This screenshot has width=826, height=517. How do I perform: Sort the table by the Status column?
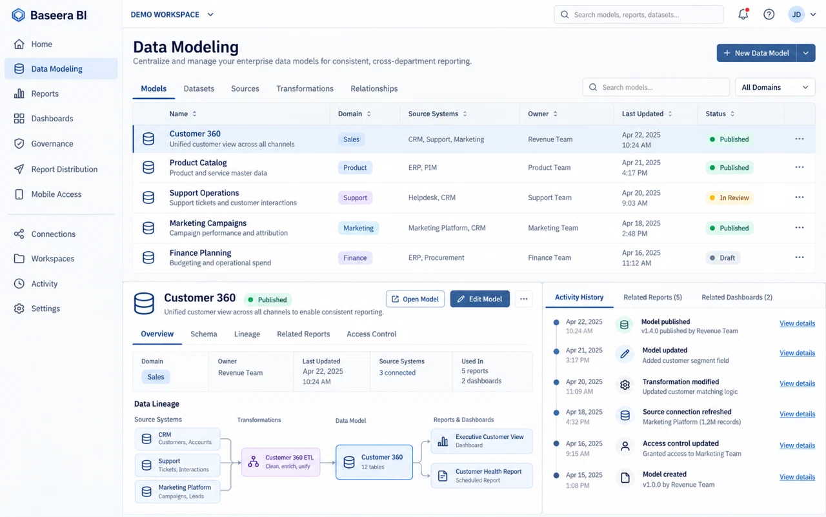click(720, 114)
